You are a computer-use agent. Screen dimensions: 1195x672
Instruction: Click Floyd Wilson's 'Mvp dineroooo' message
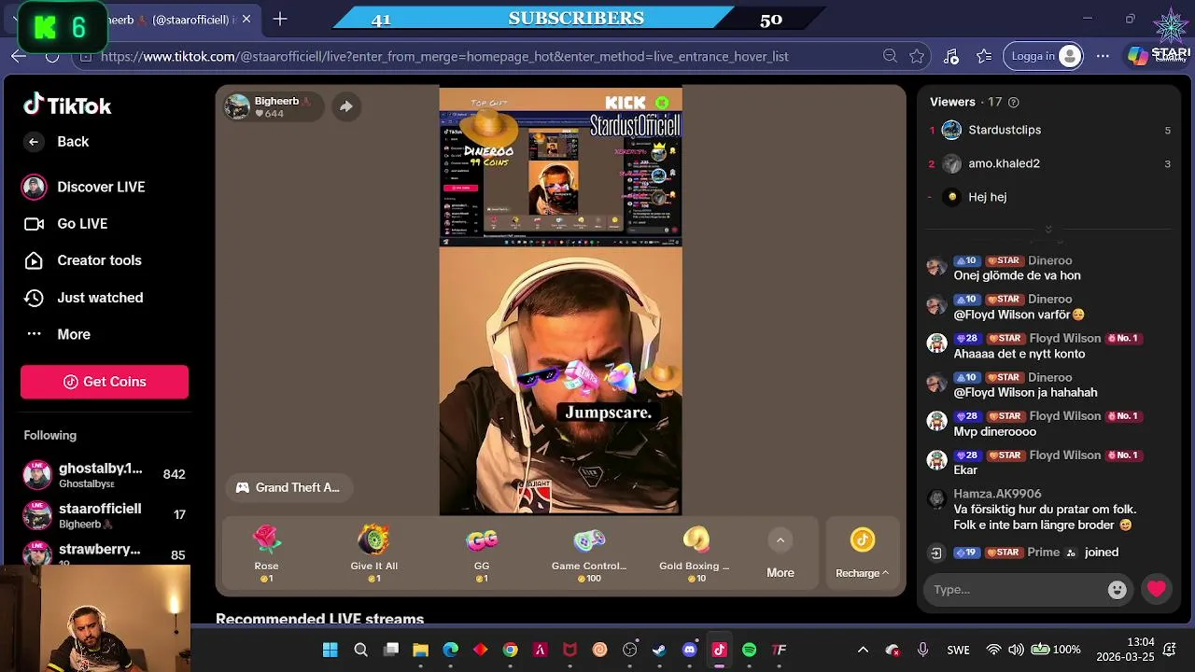pyautogui.click(x=994, y=432)
